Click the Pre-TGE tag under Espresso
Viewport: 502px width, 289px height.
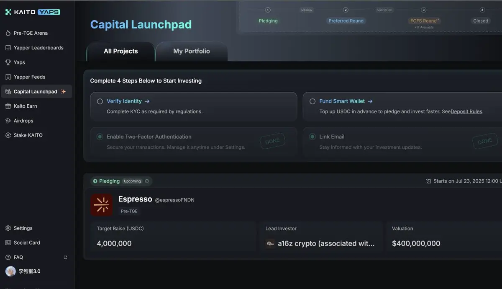(x=129, y=212)
